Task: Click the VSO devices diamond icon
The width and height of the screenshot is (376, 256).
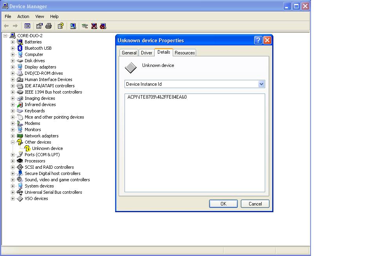Action: pos(20,198)
